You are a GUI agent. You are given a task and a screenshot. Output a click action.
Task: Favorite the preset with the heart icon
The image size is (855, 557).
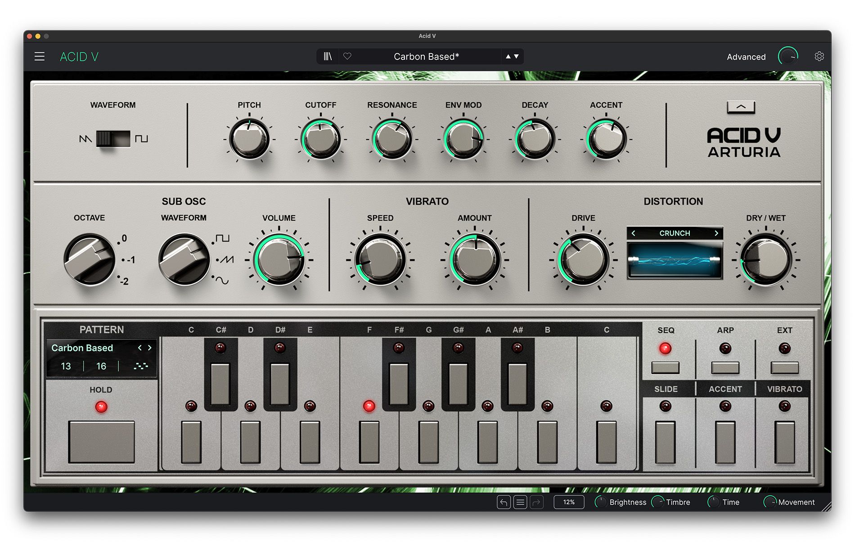[x=347, y=56]
